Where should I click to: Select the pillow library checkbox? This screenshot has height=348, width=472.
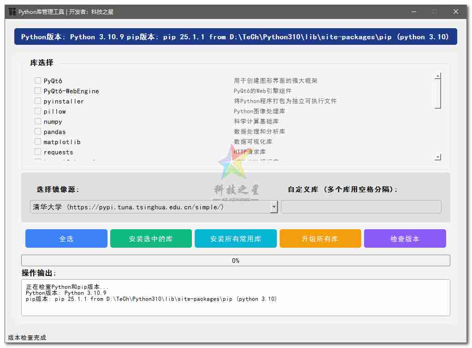[38, 111]
